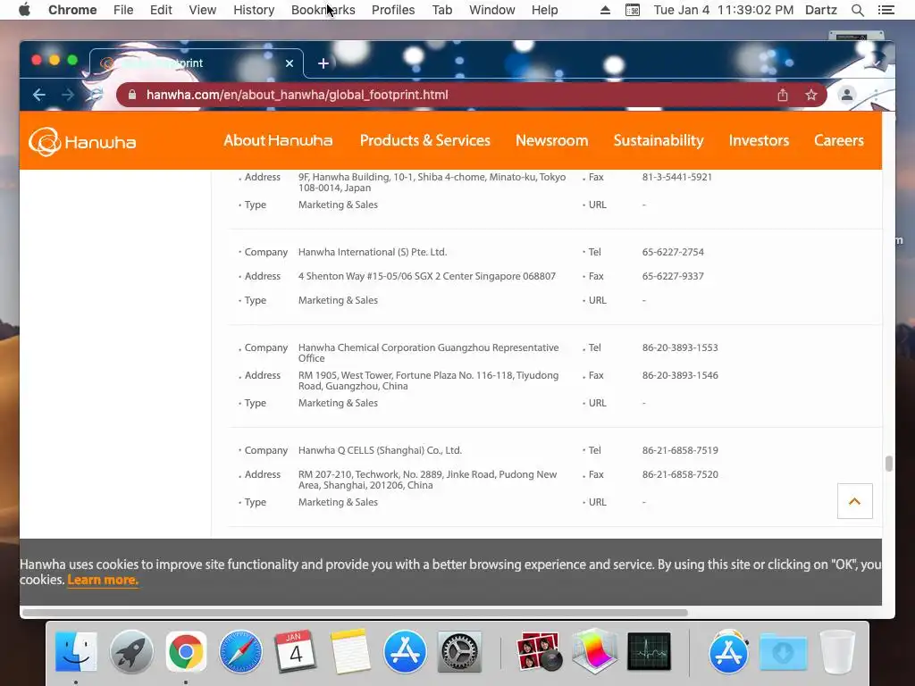Open the History menu

(x=254, y=10)
